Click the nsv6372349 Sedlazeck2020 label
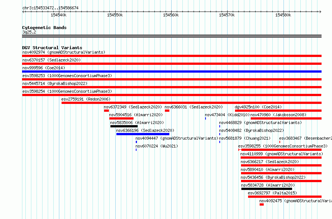Screen dimensions: 332x219 pyautogui.click(x=133, y=107)
